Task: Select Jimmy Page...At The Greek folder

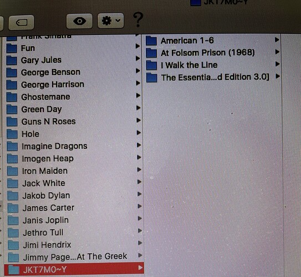Action: tap(74, 256)
